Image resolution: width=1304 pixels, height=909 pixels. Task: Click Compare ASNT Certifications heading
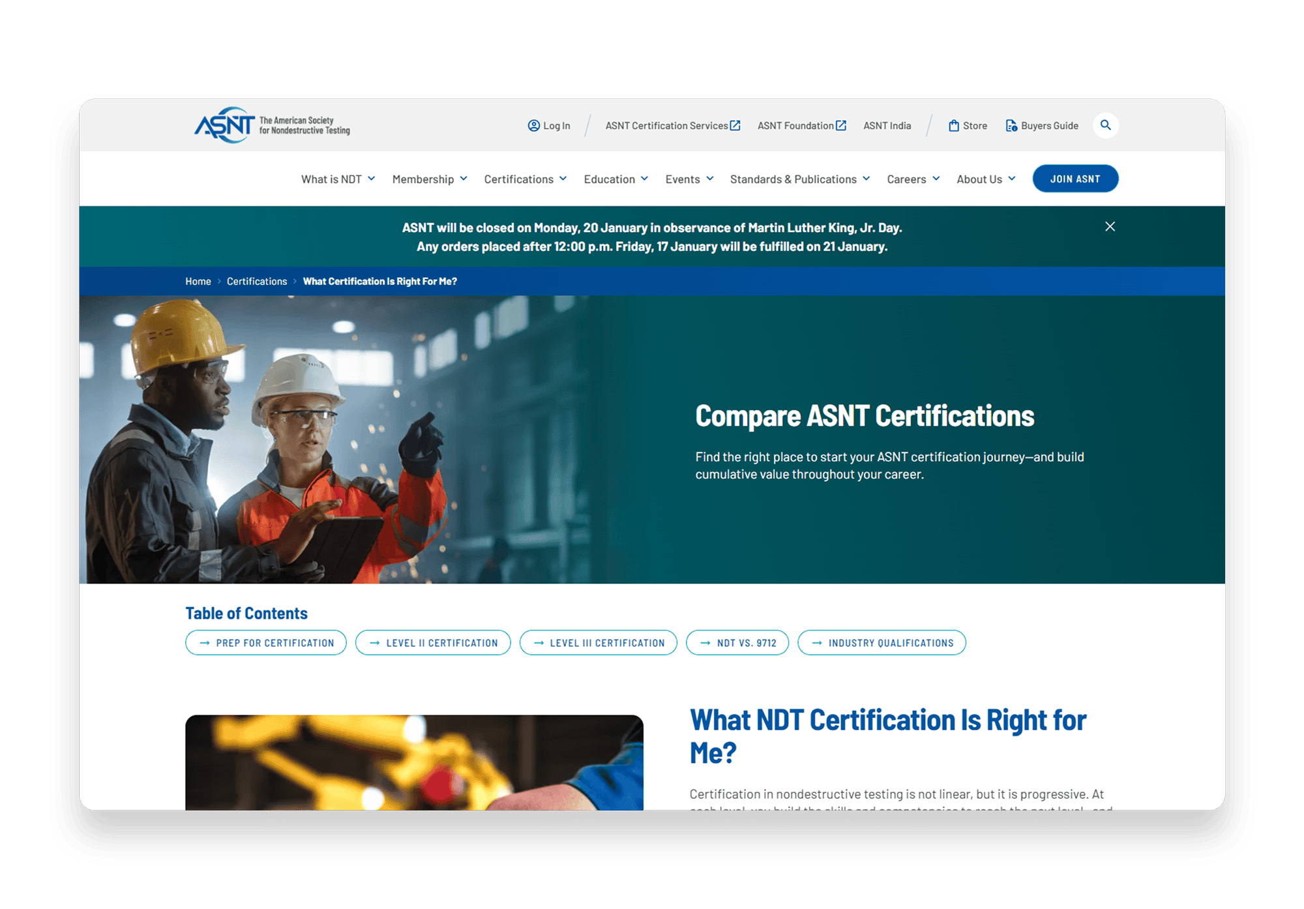tap(865, 415)
